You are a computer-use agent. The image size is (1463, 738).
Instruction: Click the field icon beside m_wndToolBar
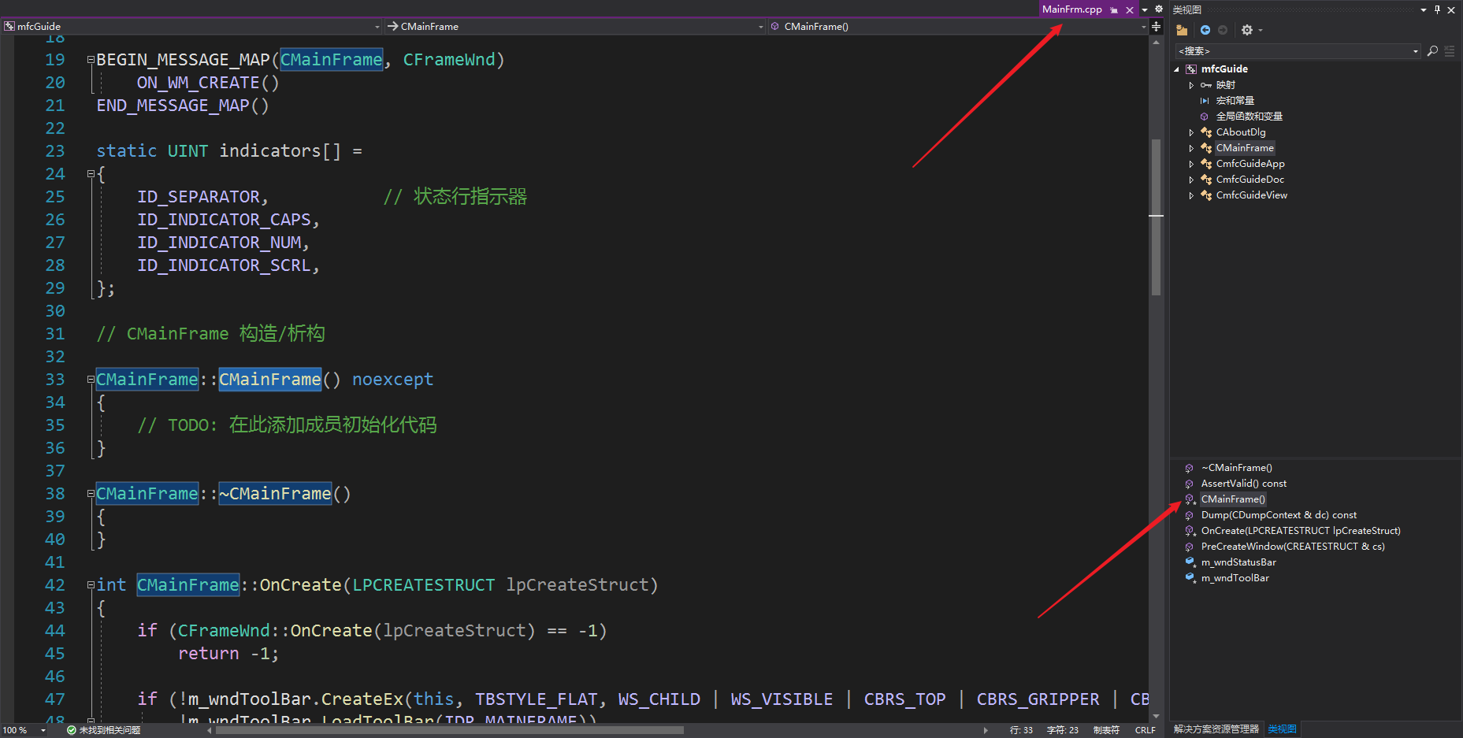click(x=1190, y=578)
